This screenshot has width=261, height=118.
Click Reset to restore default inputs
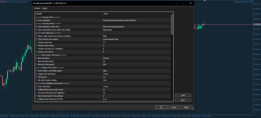click(x=186, y=107)
